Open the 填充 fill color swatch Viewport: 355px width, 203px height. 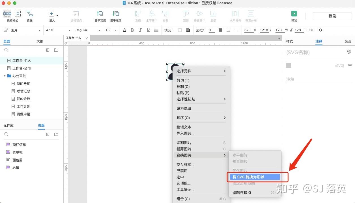pyautogui.click(x=180, y=30)
